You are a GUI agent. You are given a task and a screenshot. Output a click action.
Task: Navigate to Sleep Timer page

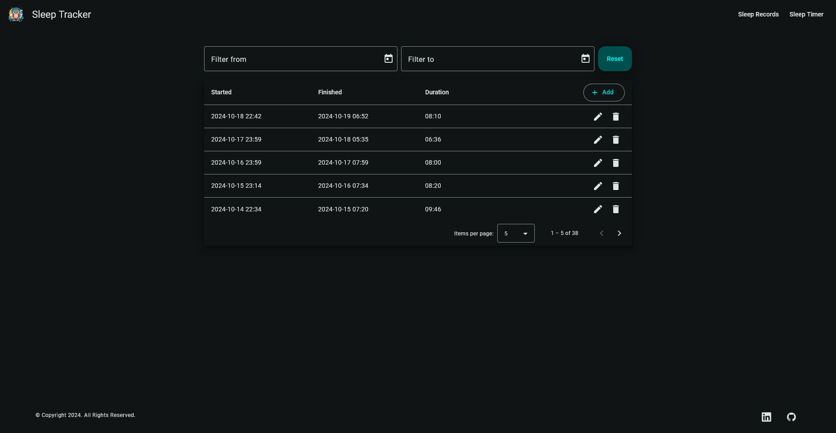click(x=806, y=14)
